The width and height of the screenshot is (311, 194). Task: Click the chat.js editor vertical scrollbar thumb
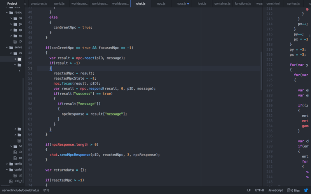[x=261, y=71]
